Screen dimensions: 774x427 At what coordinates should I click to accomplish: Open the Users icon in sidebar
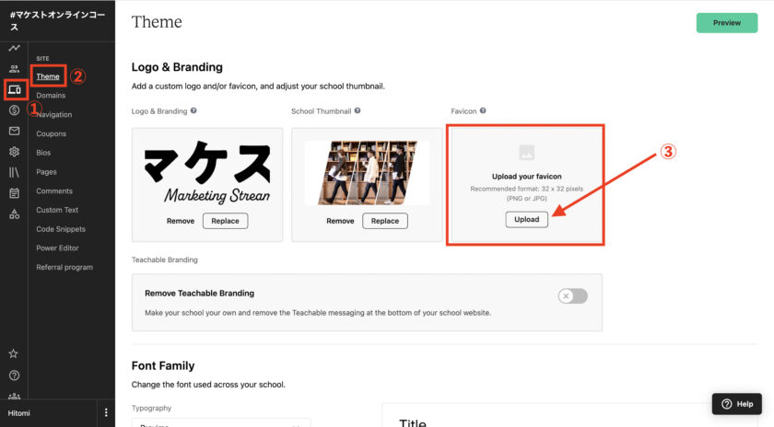pyautogui.click(x=15, y=68)
